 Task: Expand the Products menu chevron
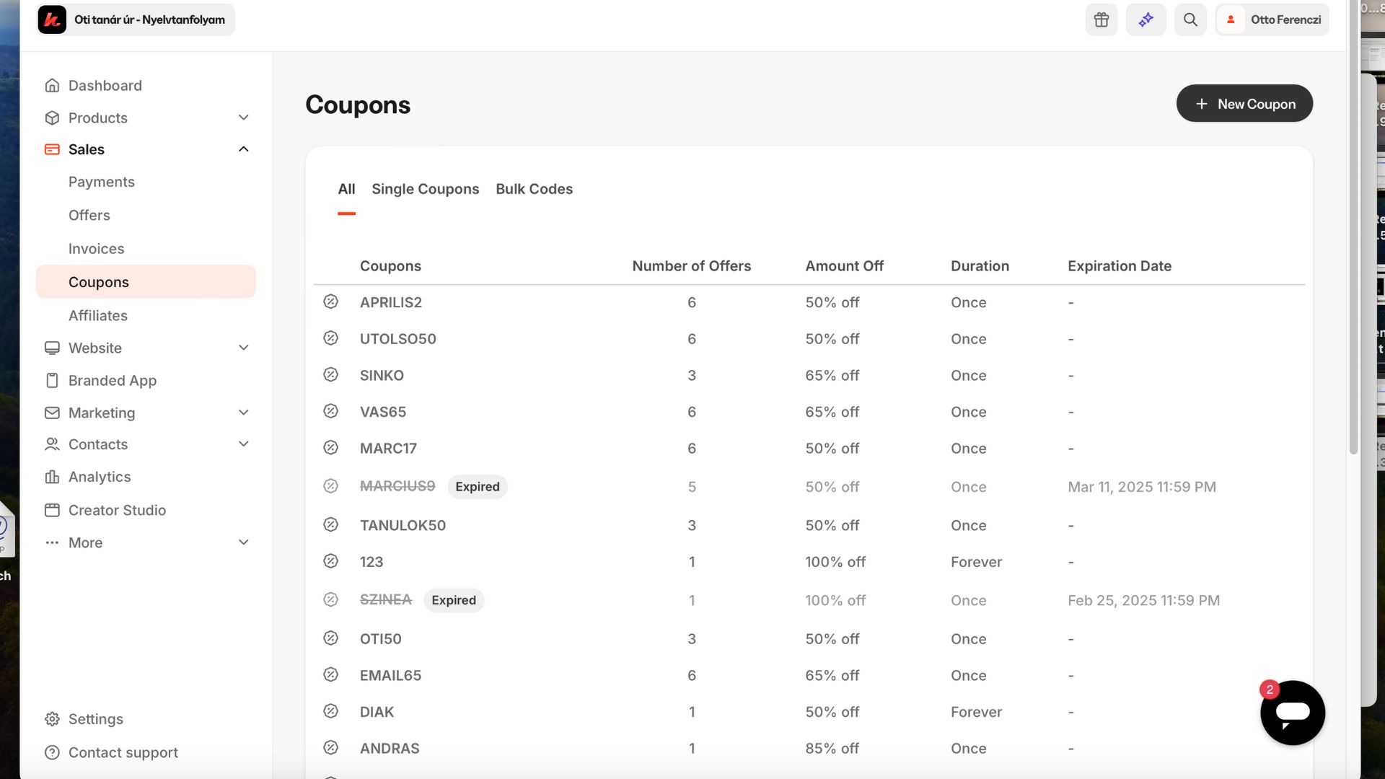pos(244,118)
